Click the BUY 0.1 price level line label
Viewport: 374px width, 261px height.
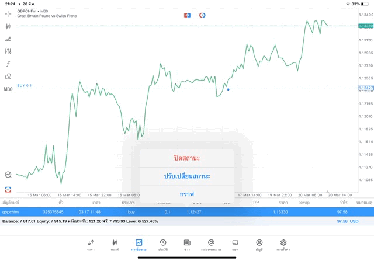(25, 86)
